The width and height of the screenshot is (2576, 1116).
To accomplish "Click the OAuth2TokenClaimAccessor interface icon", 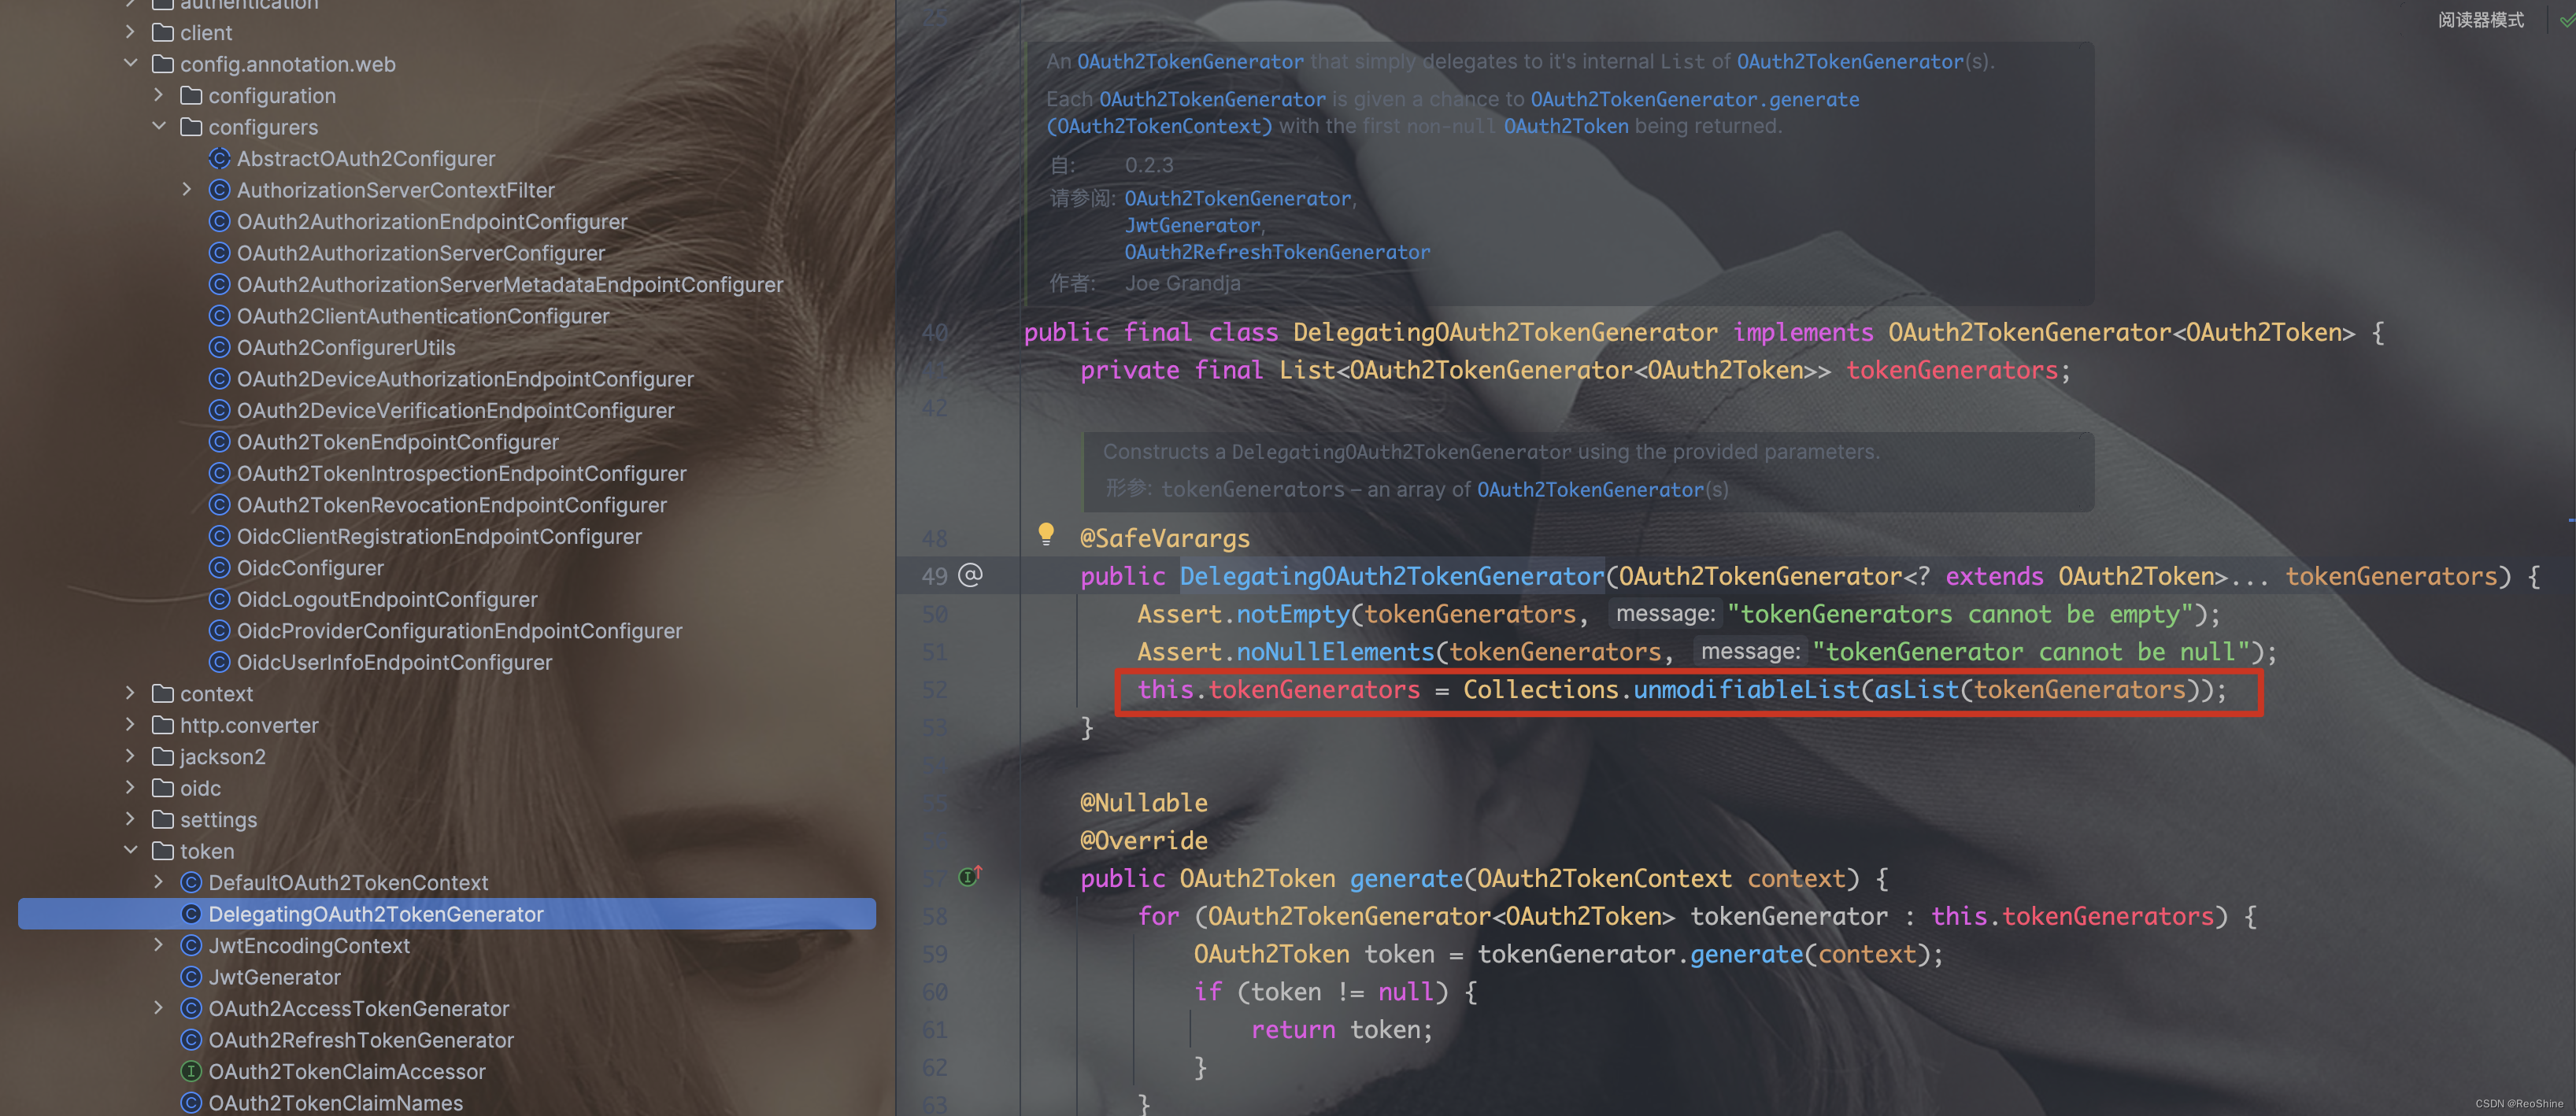I will [191, 1071].
